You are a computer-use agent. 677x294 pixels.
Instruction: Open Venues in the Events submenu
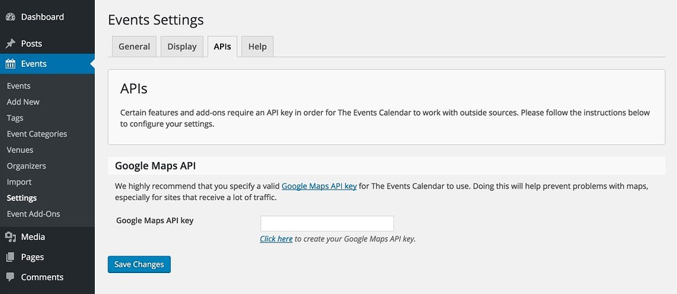pyautogui.click(x=20, y=149)
